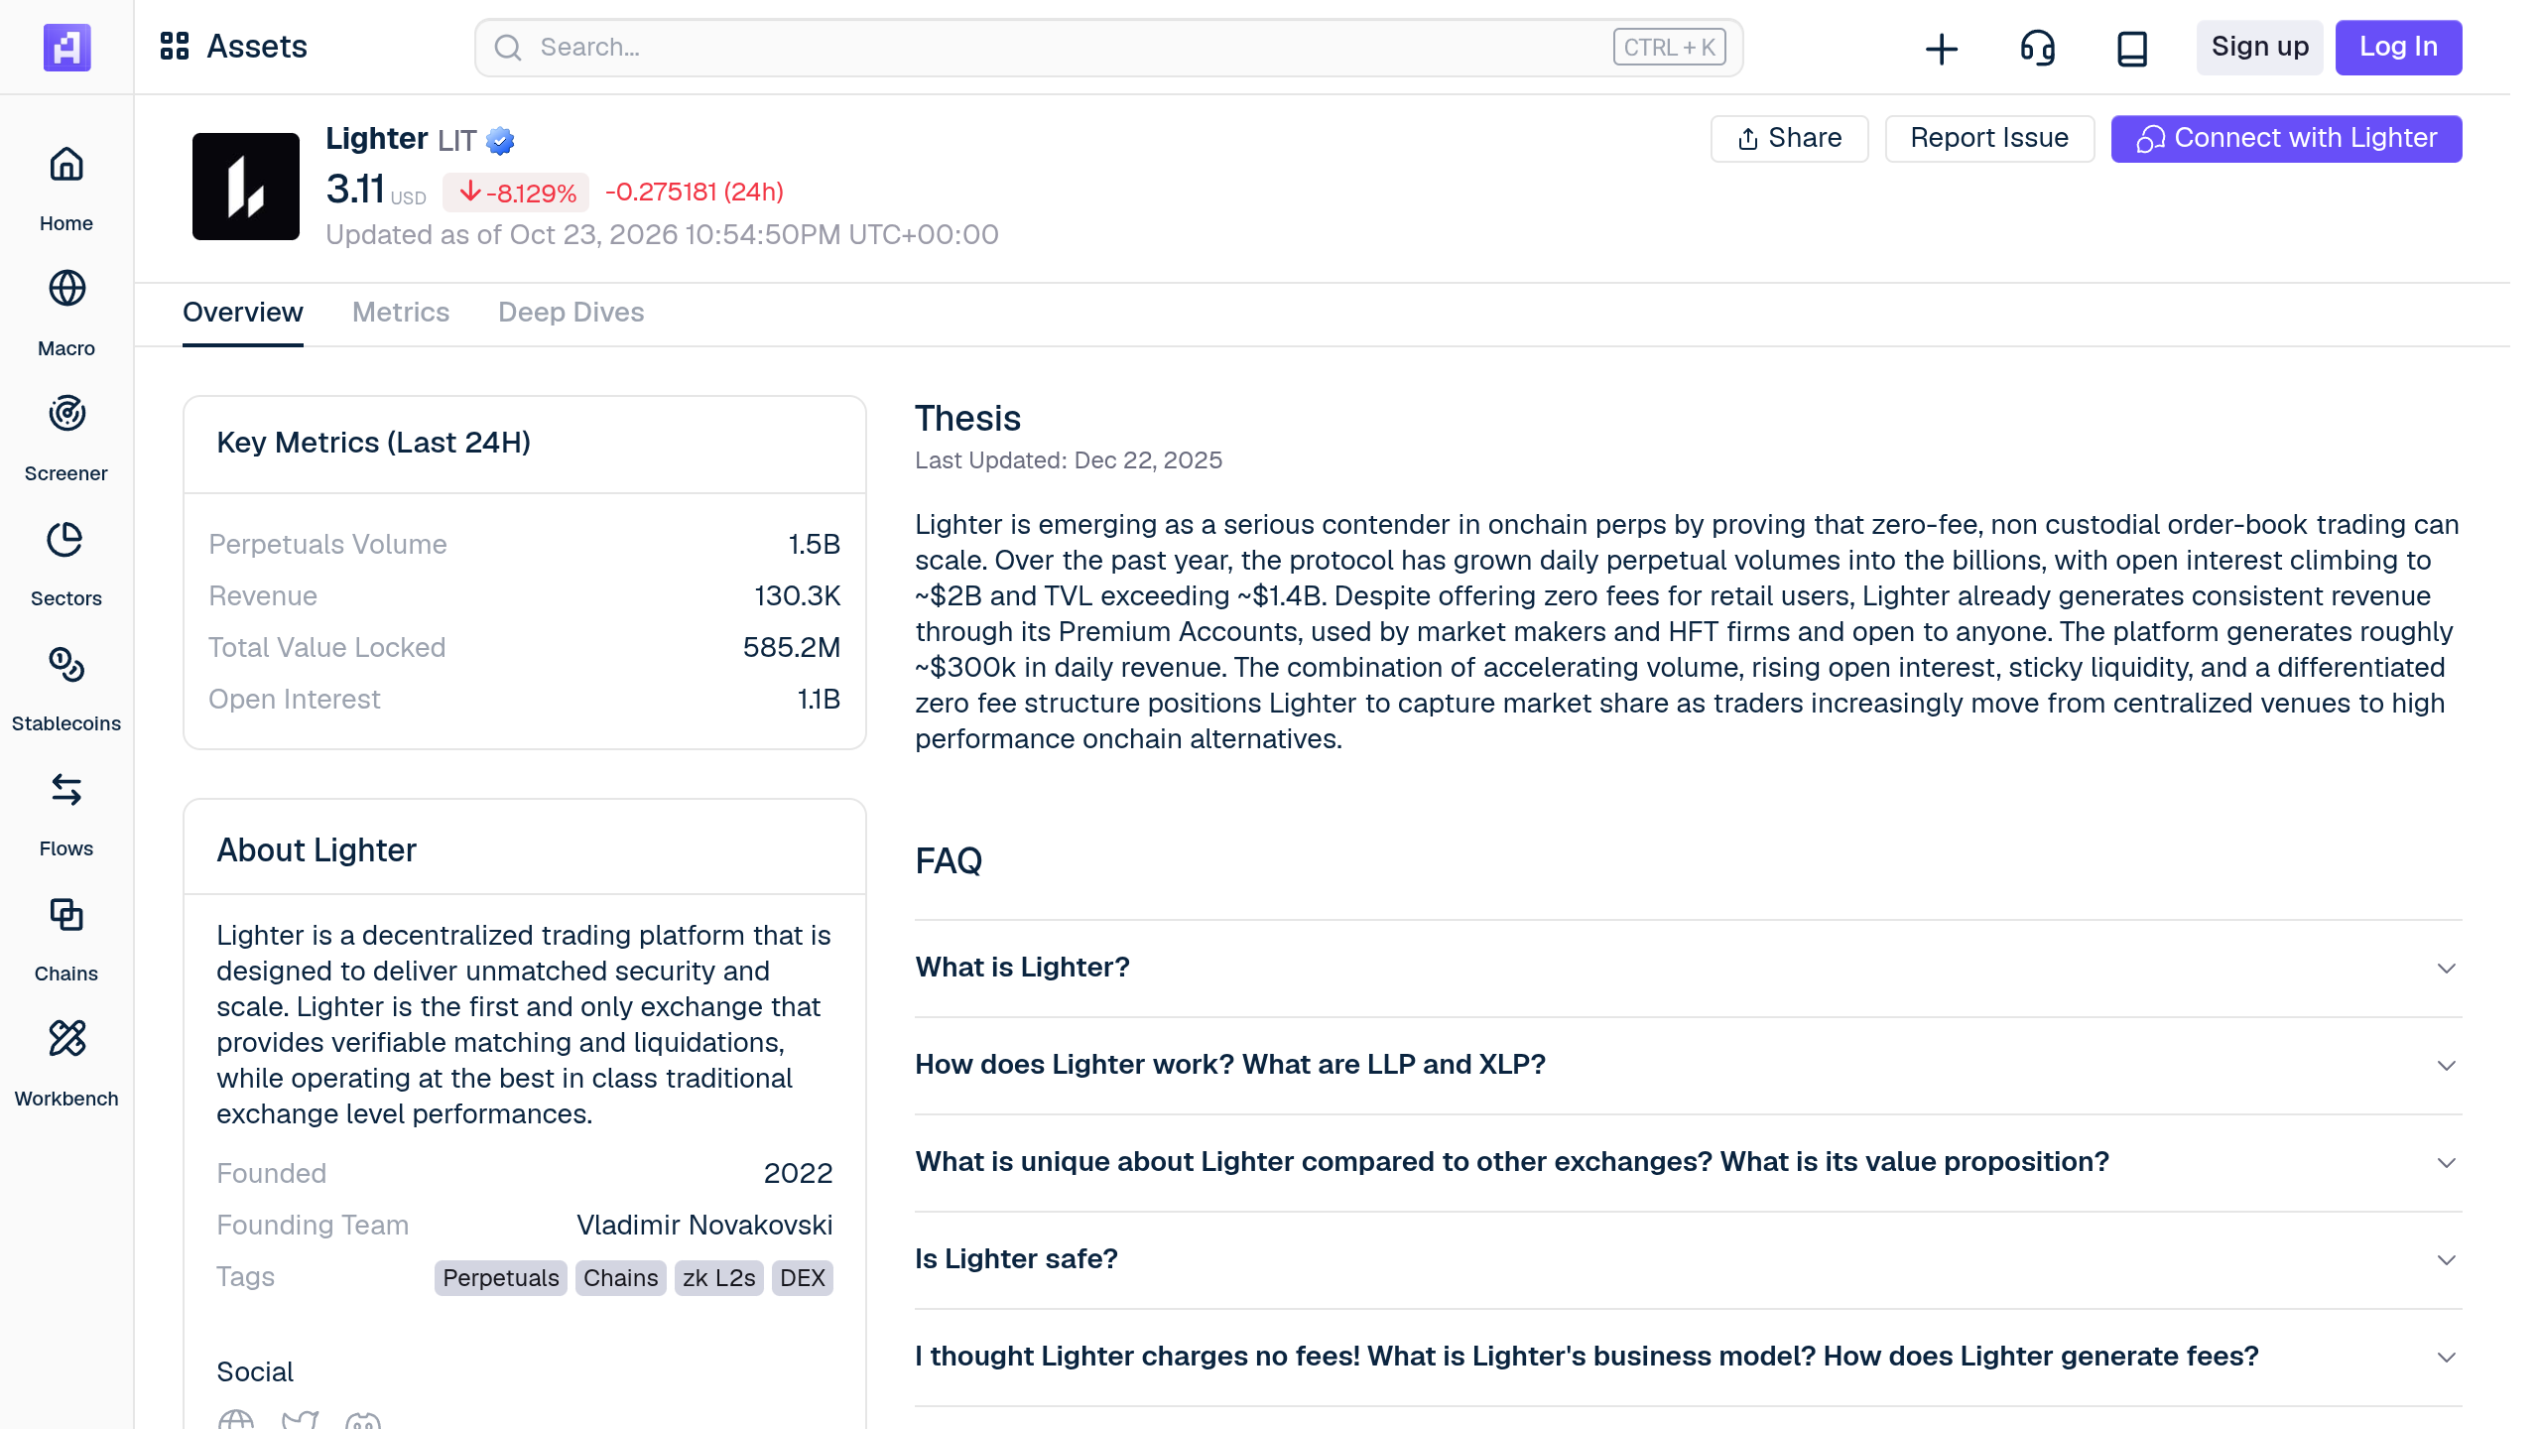Open the Screener radar icon
The width and height of the screenshot is (2540, 1429).
click(x=66, y=414)
